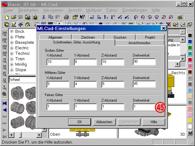Set zoom level to 300 percent
This screenshot has height=146, width=195.
(5, 34)
